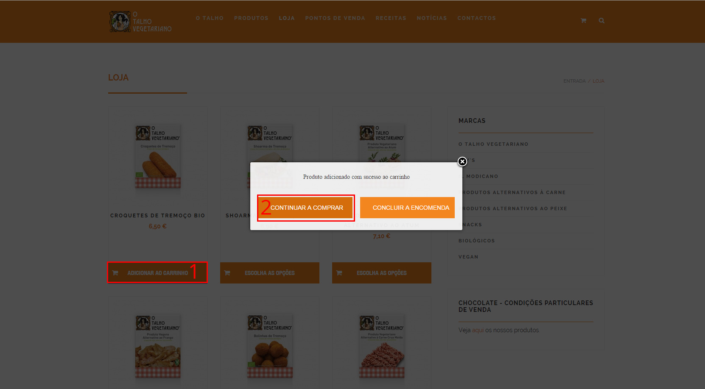
Task: Filter by O Talho Vegetariano brand
Action: [493, 144]
